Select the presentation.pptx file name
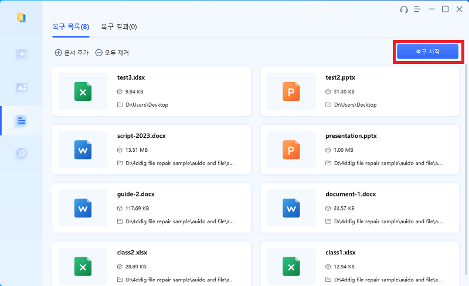Viewport: 469px width, 286px height. pyautogui.click(x=351, y=136)
